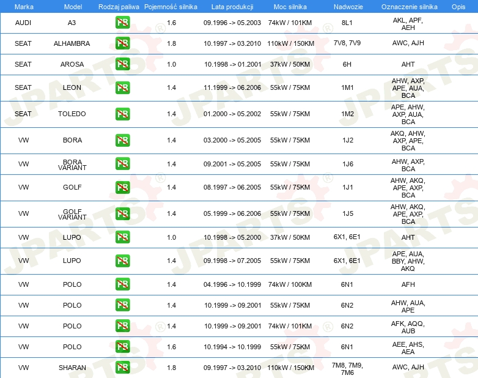Click the petrol fuel icon in the VW BORA 1J2 row
The height and width of the screenshot is (378, 478).
pos(122,140)
